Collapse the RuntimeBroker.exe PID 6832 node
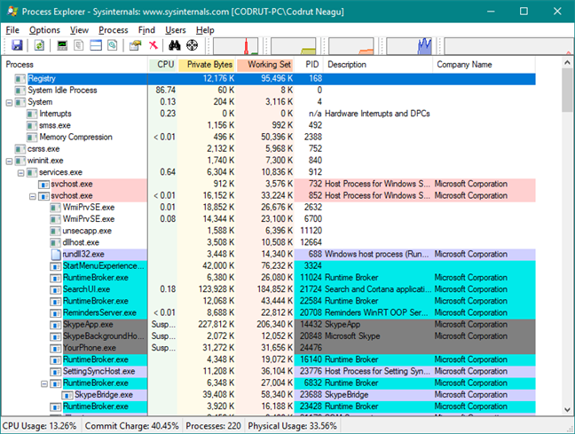 point(44,384)
